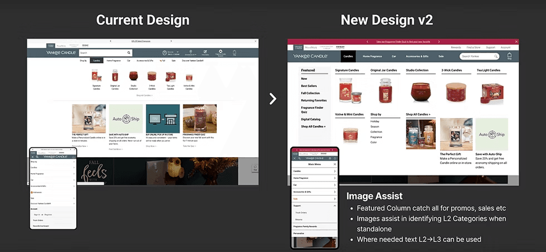Expand Accessories & Gifts chevron in New Design mobile

click(335, 192)
